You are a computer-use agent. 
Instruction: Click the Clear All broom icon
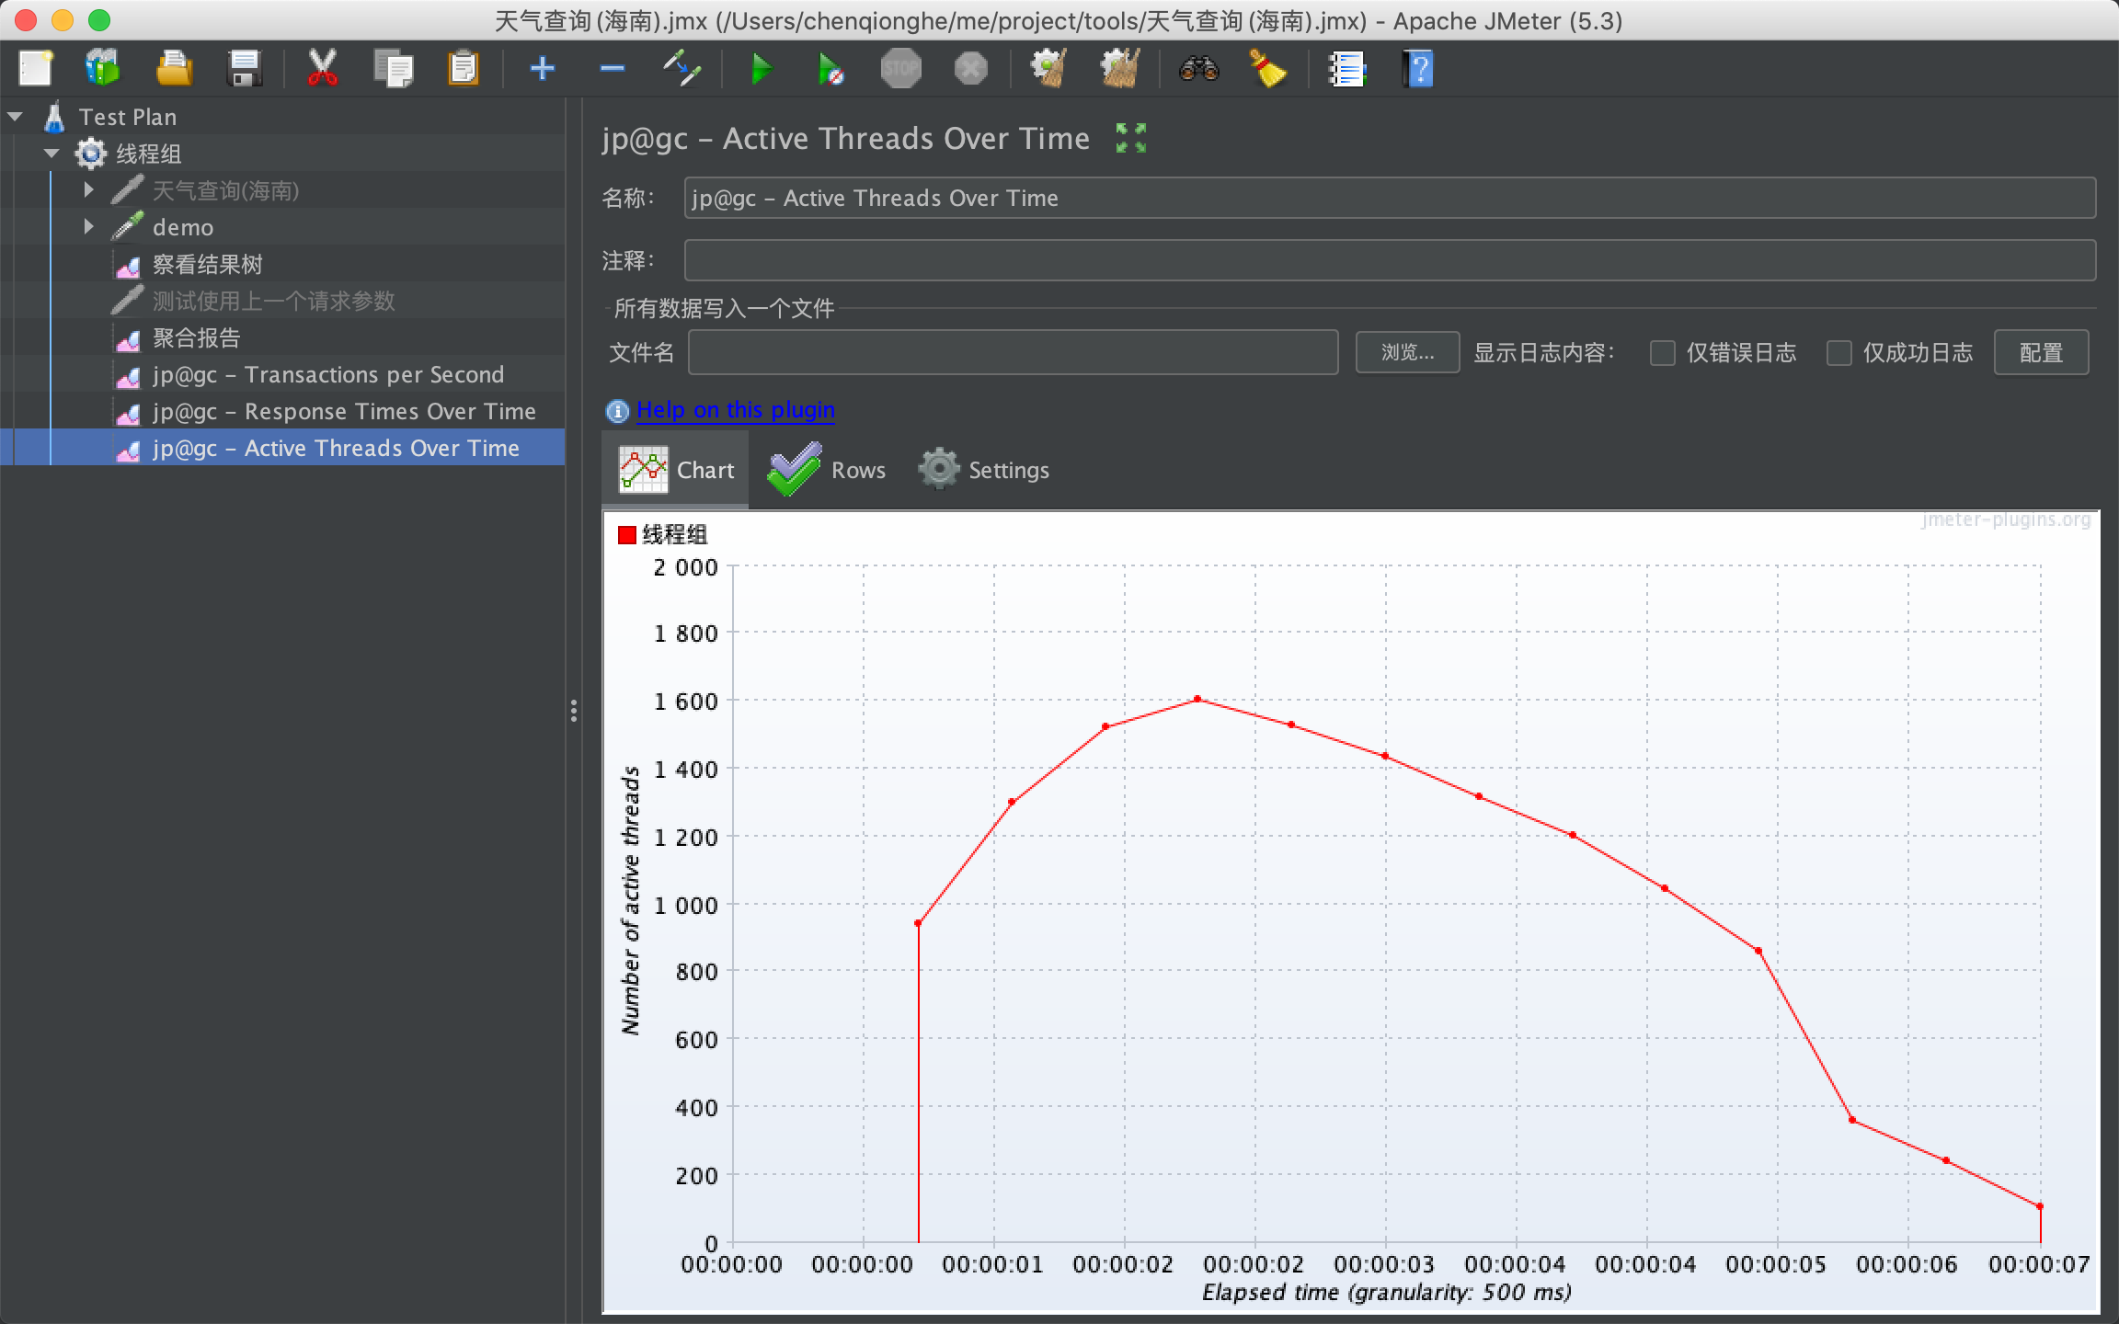(x=1119, y=69)
